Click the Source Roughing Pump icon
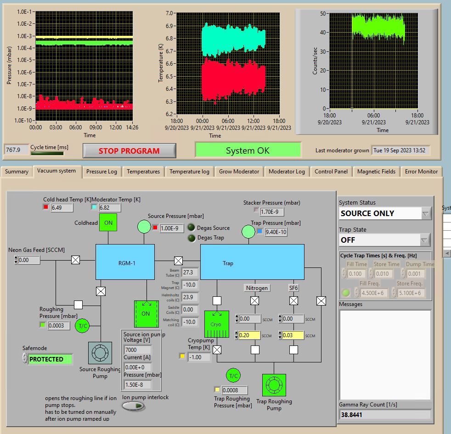This screenshot has width=451, height=434. coord(100,353)
